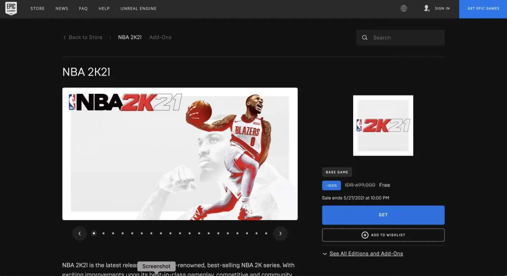Screen dimensions: 507x276
Task: Select the last carousel dot indicator
Action: (266, 233)
